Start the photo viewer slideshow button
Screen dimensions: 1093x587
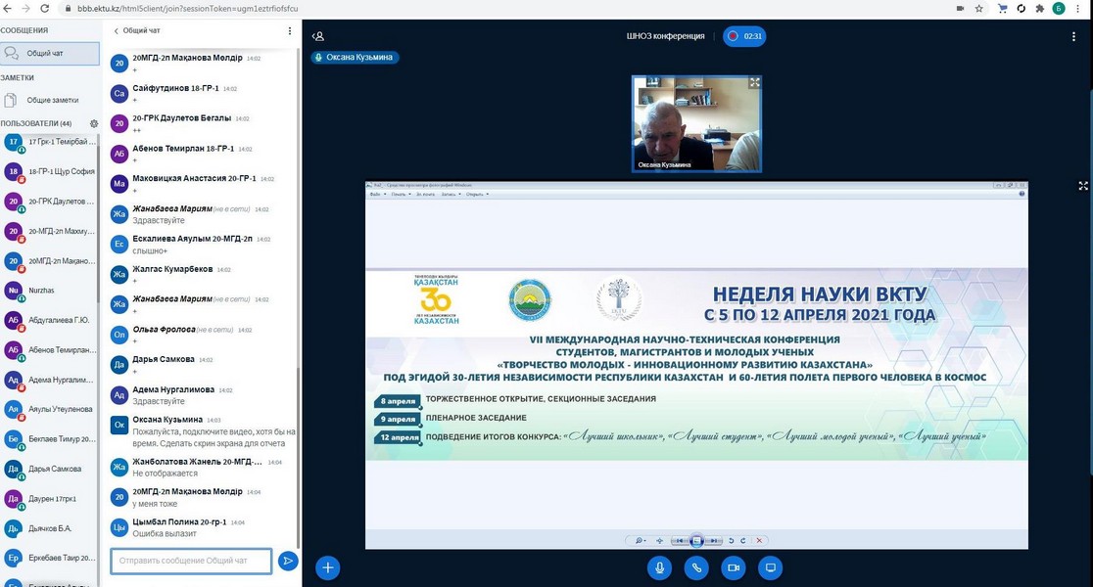click(x=696, y=540)
